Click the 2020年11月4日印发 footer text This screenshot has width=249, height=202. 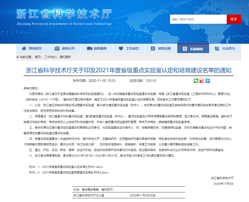coord(142,195)
